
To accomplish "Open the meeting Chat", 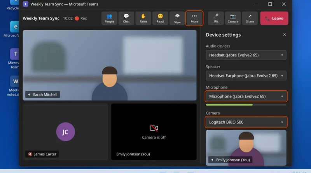I will pos(126,18).
